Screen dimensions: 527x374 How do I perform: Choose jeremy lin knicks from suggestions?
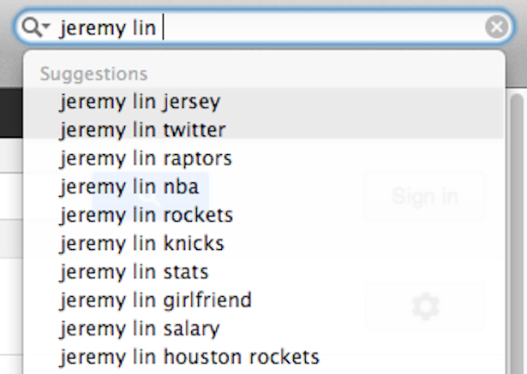264,243
